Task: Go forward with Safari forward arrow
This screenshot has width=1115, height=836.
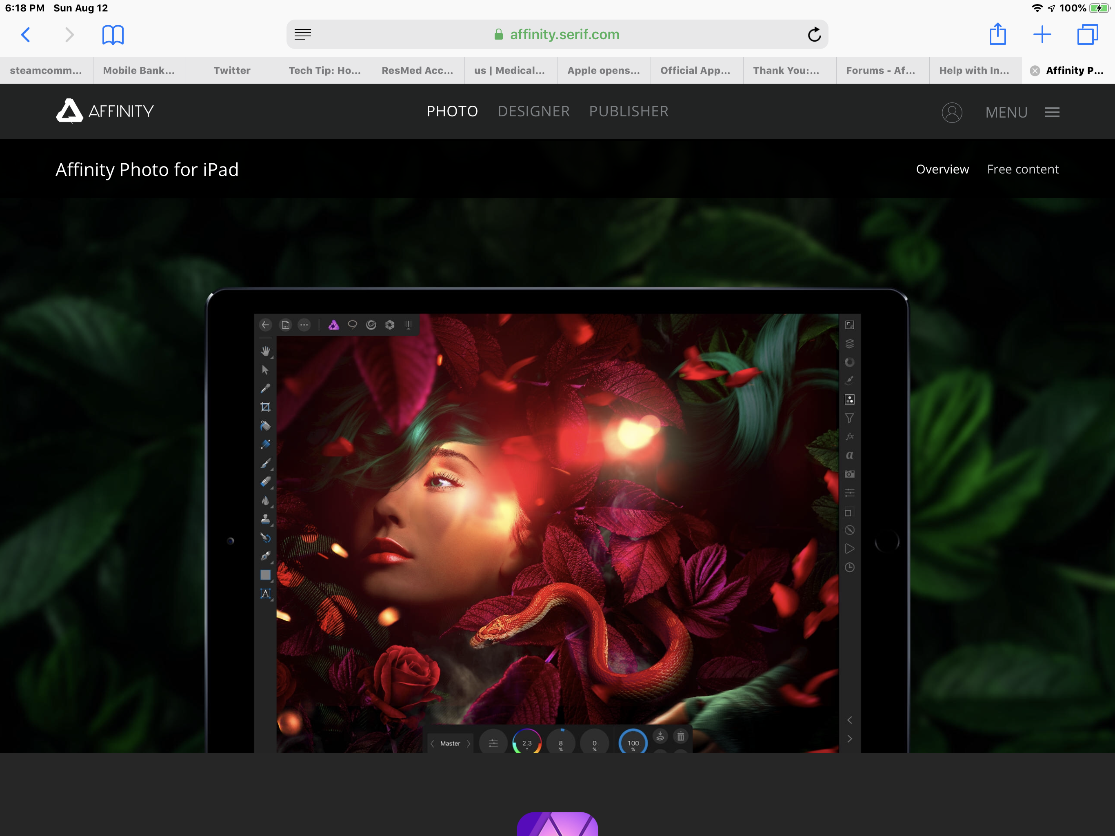Action: [x=69, y=35]
